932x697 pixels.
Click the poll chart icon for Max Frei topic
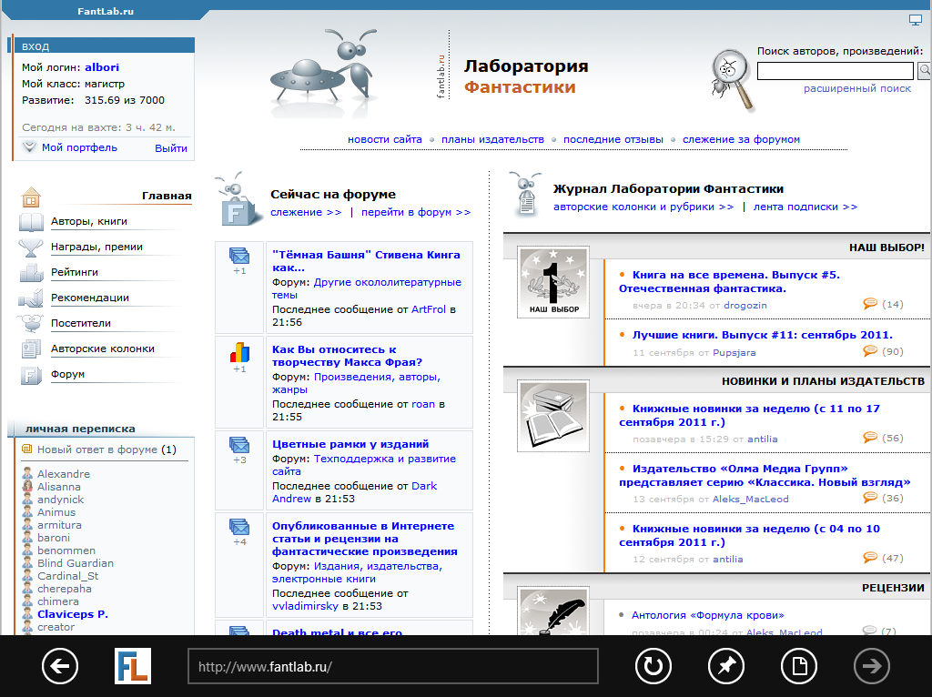(x=239, y=353)
